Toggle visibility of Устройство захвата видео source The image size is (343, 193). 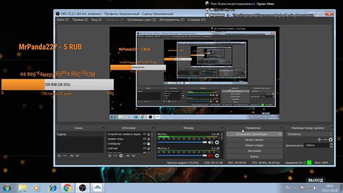point(145,134)
